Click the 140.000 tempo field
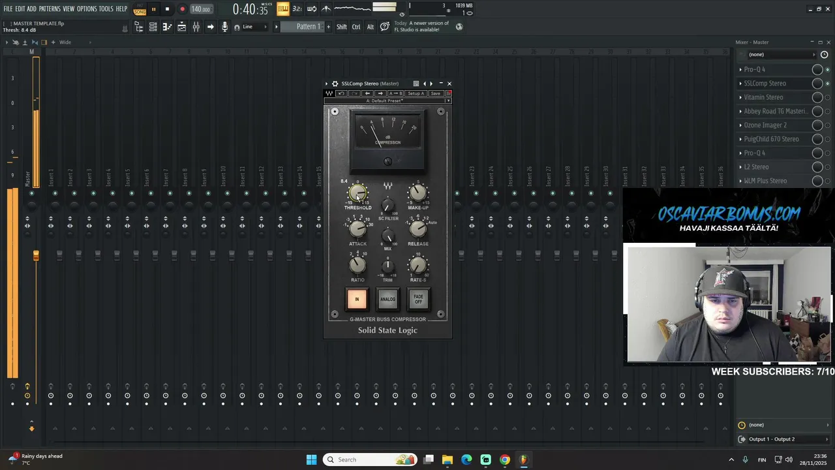 201,9
